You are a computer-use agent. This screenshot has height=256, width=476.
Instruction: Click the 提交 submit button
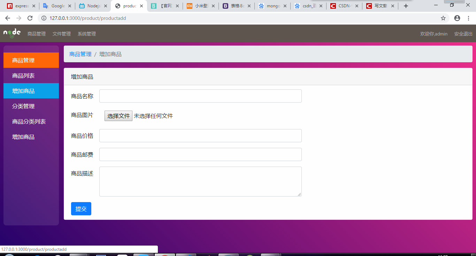(81, 209)
